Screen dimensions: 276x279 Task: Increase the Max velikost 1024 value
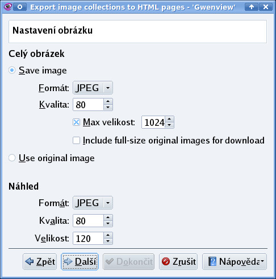point(169,119)
